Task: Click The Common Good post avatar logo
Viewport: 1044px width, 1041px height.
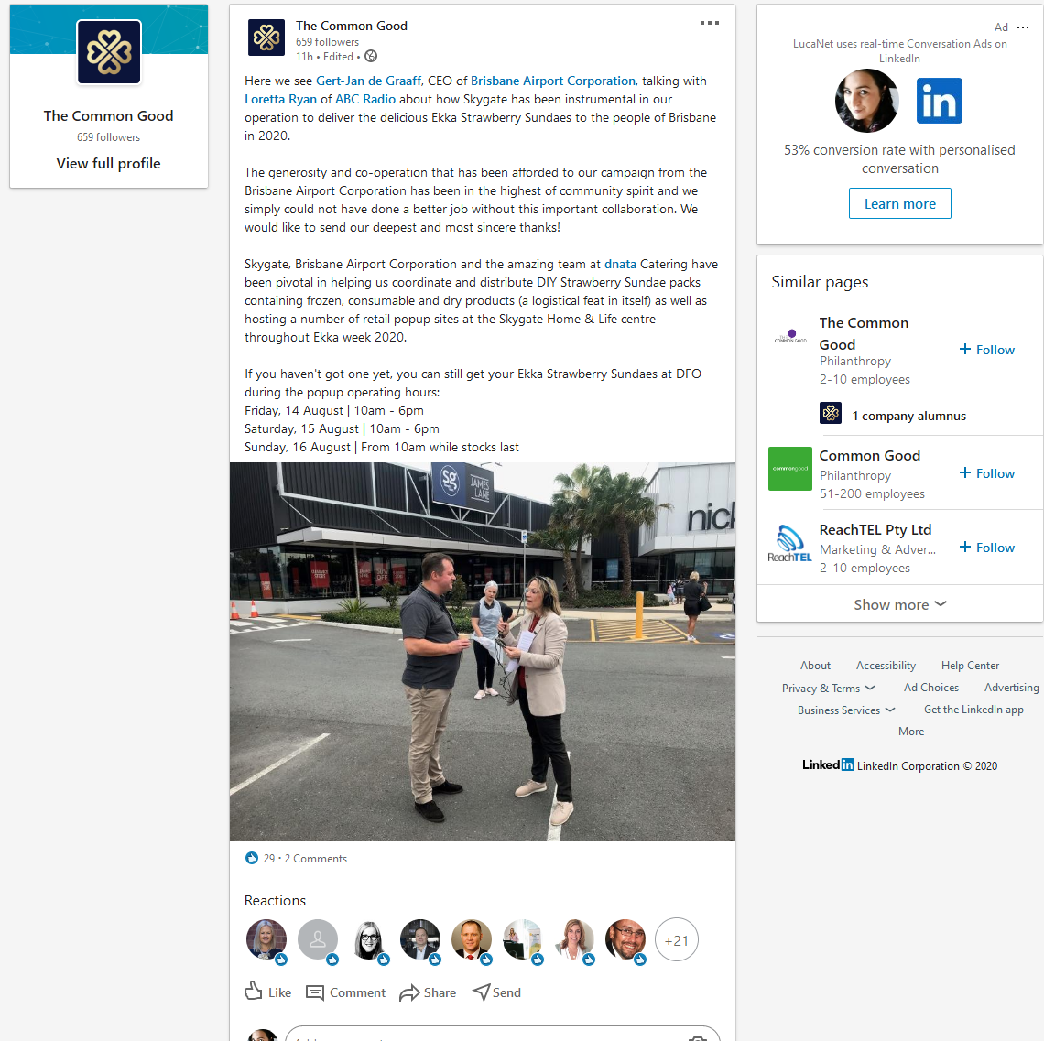Action: pyautogui.click(x=266, y=38)
